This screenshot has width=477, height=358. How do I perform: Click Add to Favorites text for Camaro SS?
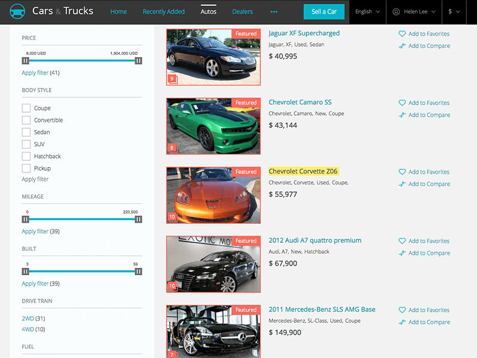tap(429, 103)
